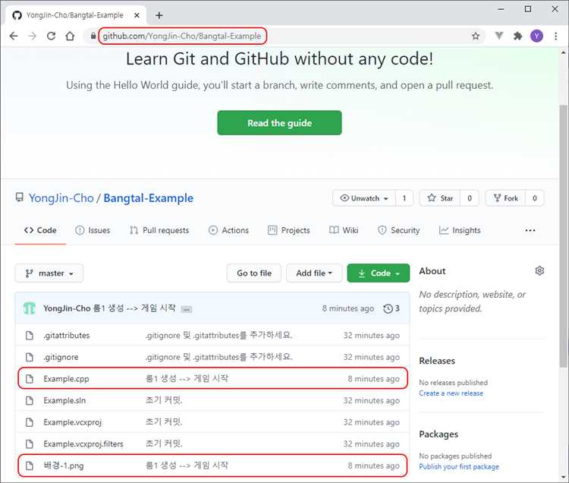Open the purple Y profile avatar

pyautogui.click(x=536, y=36)
